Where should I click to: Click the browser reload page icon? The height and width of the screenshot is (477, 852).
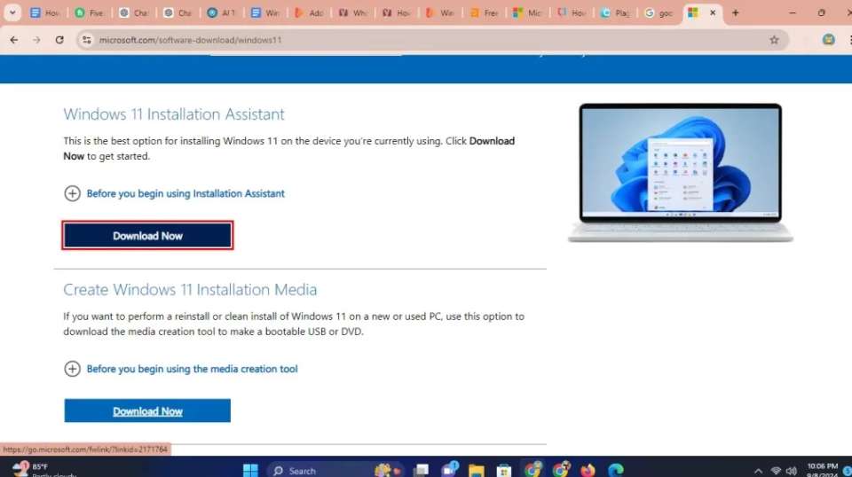[x=59, y=40]
